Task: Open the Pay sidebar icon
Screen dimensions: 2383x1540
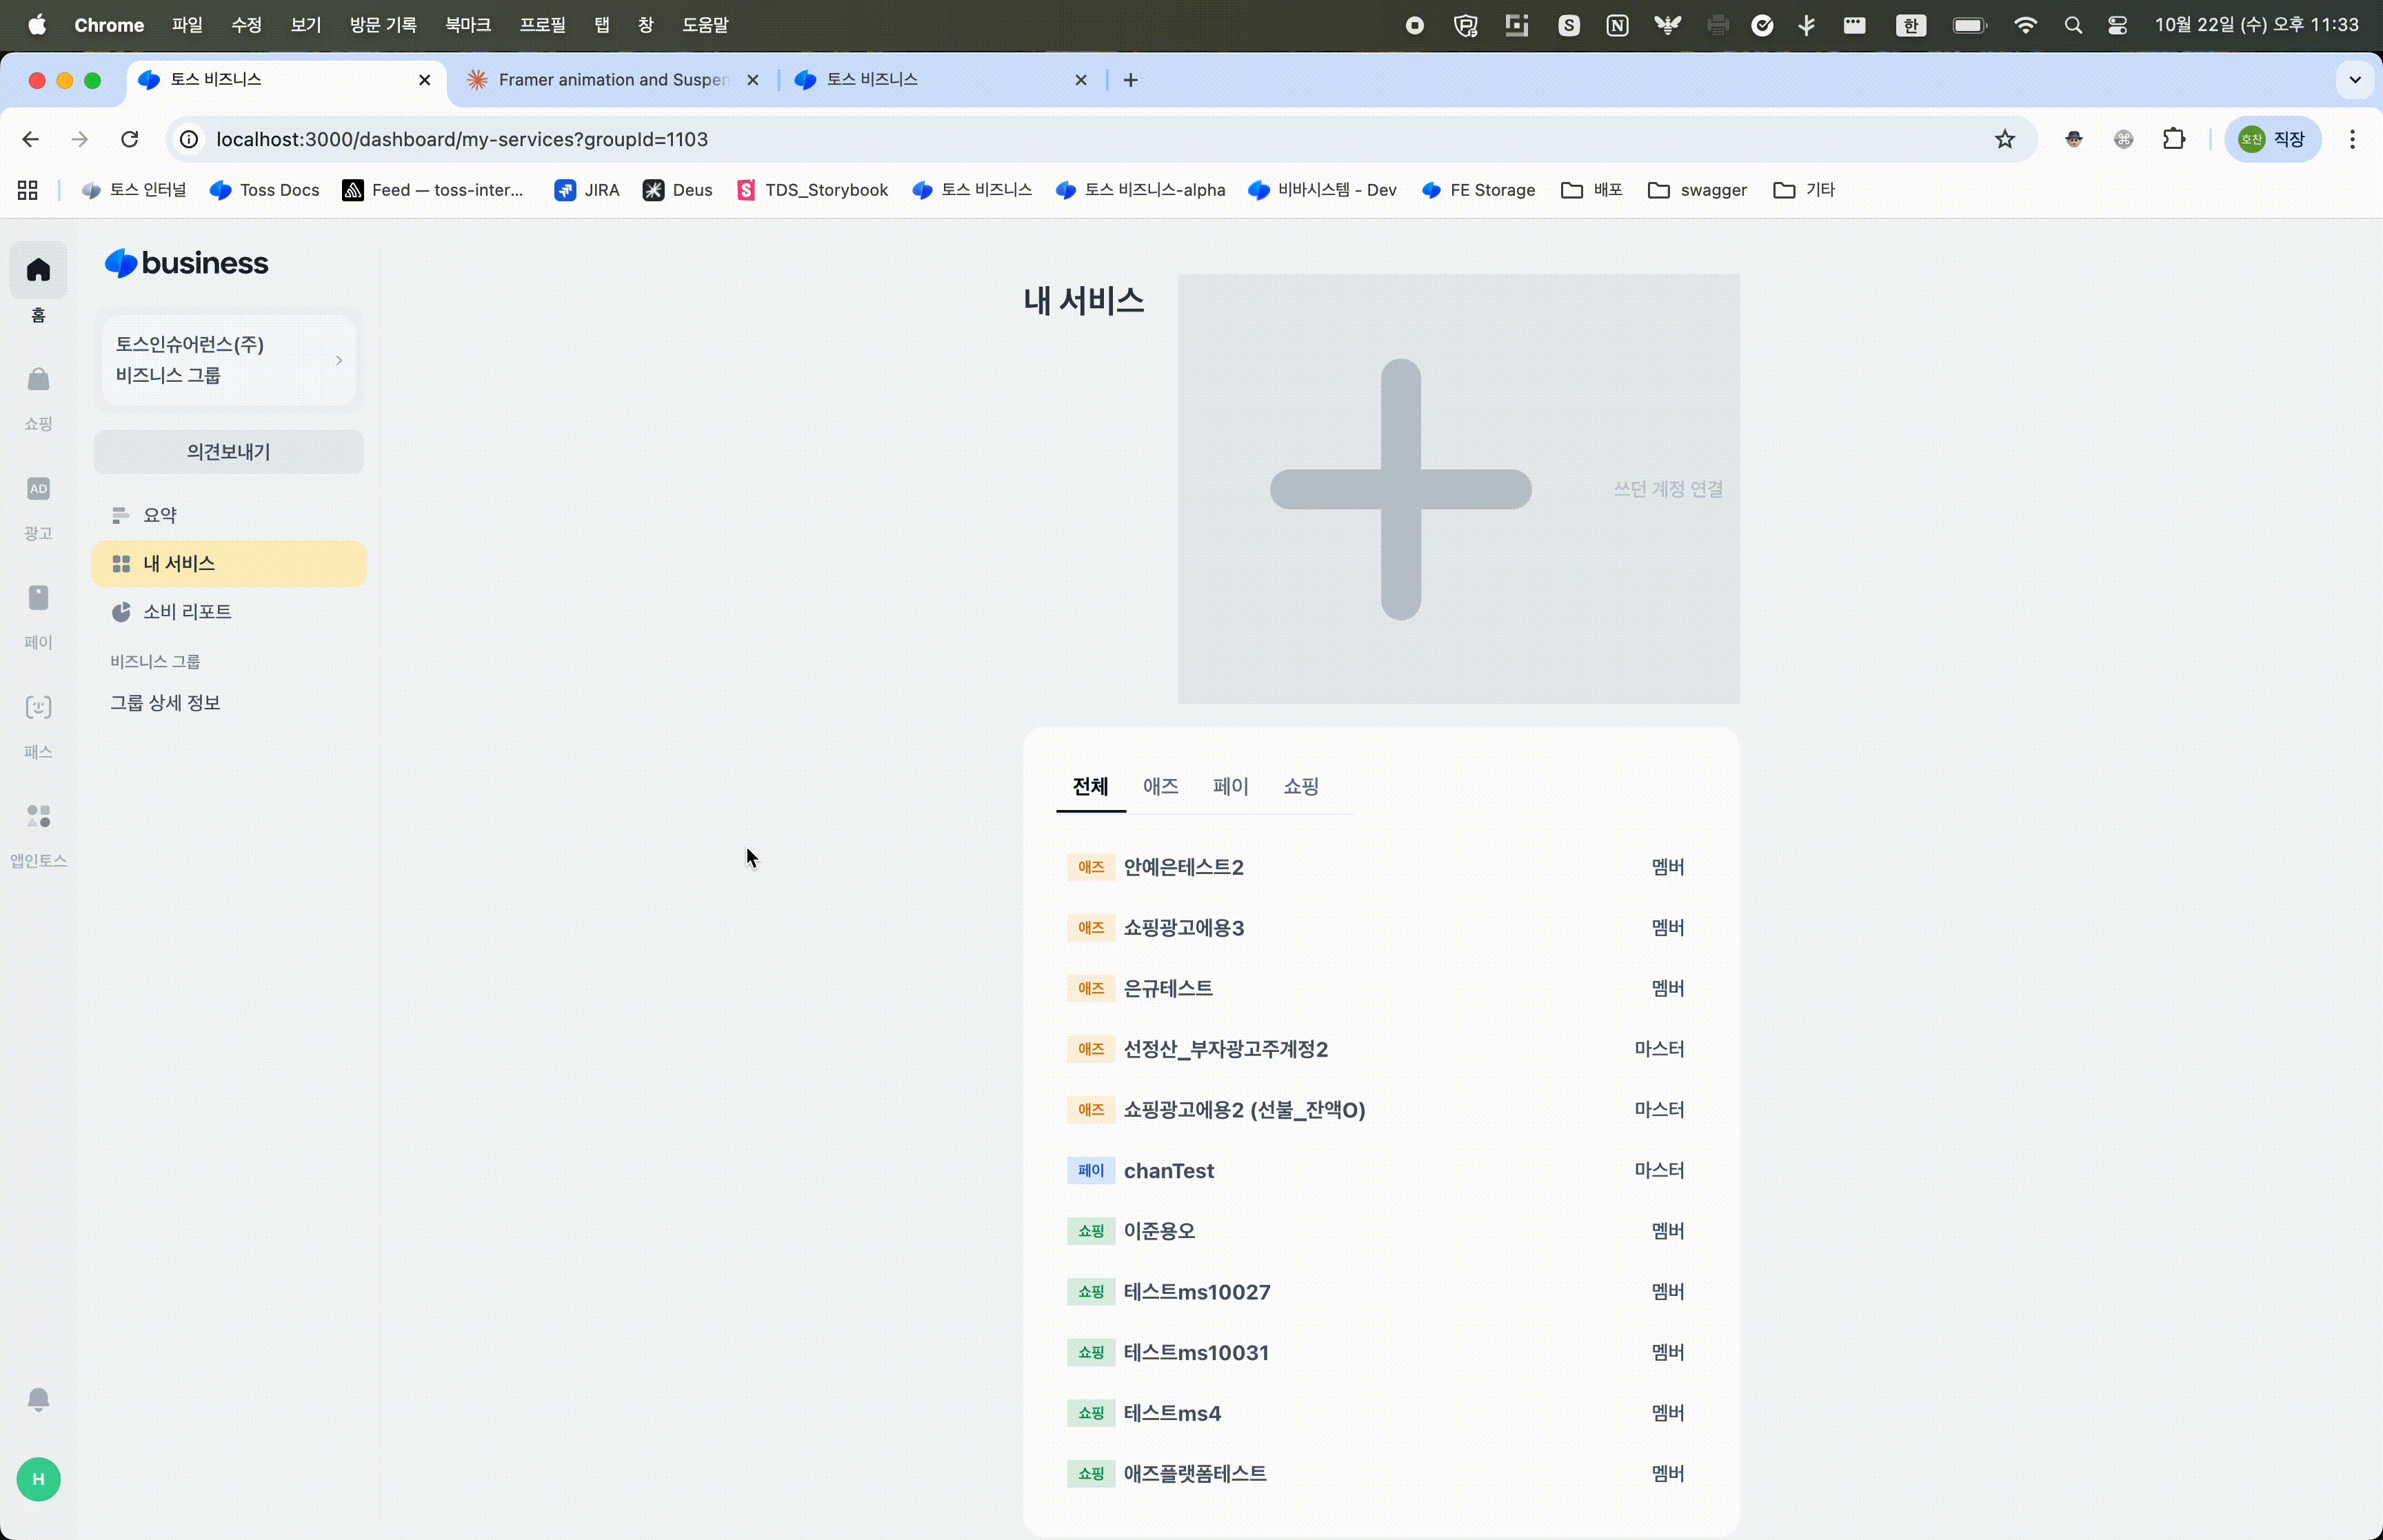Action: [38, 598]
